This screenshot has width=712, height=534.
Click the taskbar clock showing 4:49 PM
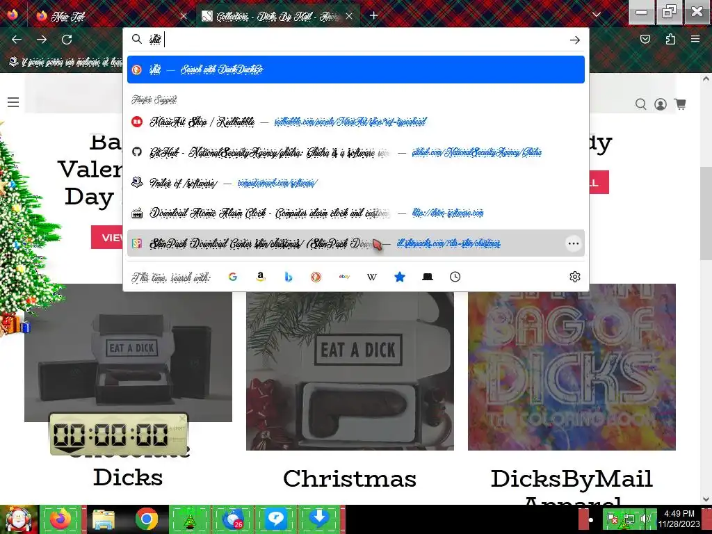click(679, 519)
